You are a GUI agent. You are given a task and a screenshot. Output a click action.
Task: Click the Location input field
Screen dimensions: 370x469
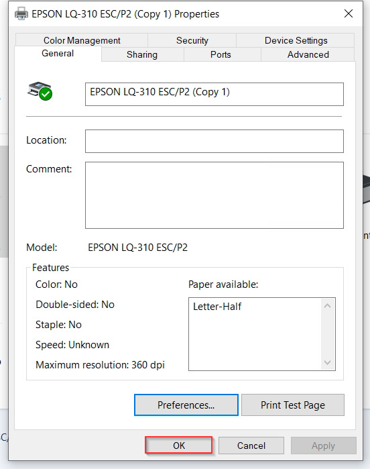pos(214,141)
